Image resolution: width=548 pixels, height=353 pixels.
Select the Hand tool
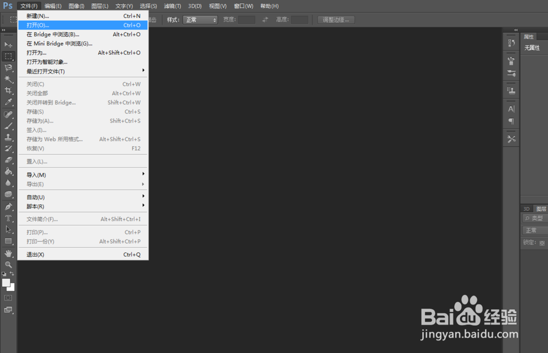point(8,253)
